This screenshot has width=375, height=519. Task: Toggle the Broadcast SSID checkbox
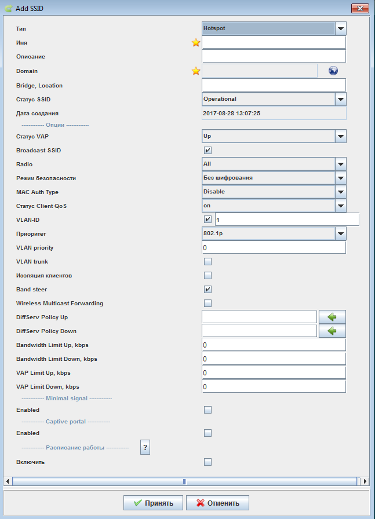(x=208, y=151)
